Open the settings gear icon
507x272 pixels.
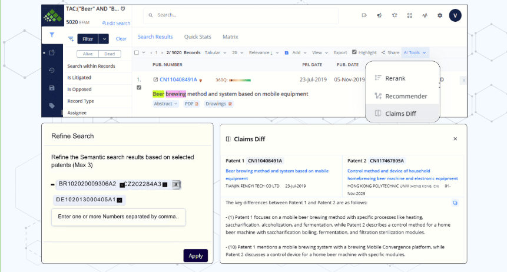(440, 15)
